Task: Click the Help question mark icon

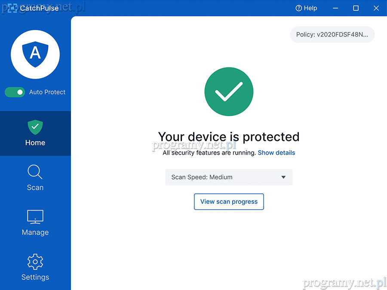Action: click(x=299, y=8)
